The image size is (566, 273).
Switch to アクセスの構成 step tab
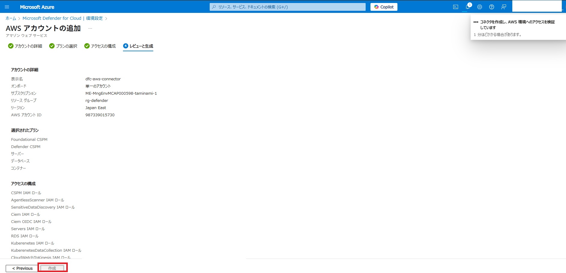100,46
